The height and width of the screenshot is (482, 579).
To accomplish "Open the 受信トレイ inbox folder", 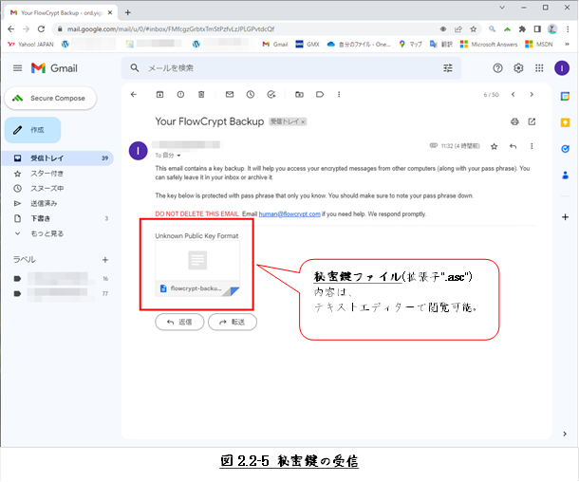I will [58, 158].
